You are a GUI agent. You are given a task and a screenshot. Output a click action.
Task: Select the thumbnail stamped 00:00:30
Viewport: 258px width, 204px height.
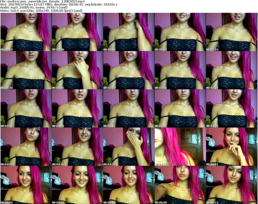coord(77,32)
